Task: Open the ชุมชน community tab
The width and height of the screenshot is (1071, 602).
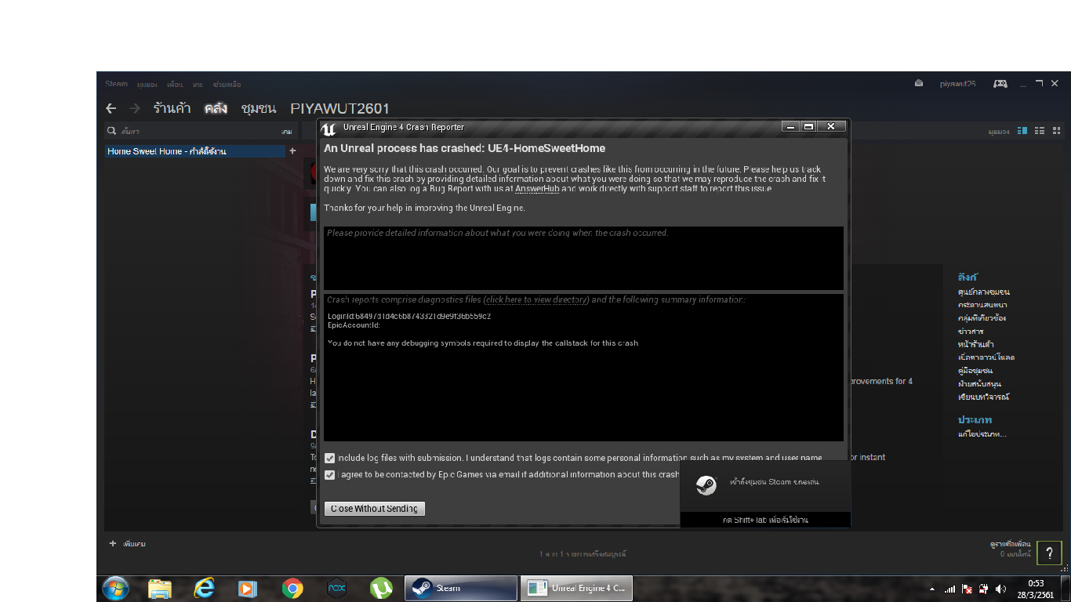Action: pyautogui.click(x=259, y=108)
